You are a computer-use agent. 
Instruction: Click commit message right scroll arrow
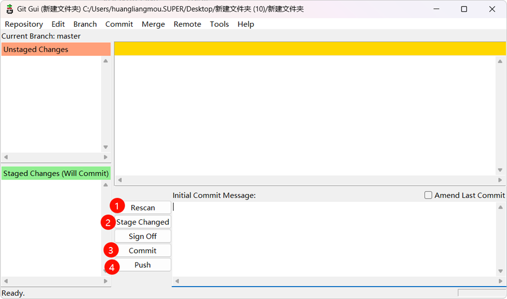pyautogui.click(x=501, y=281)
